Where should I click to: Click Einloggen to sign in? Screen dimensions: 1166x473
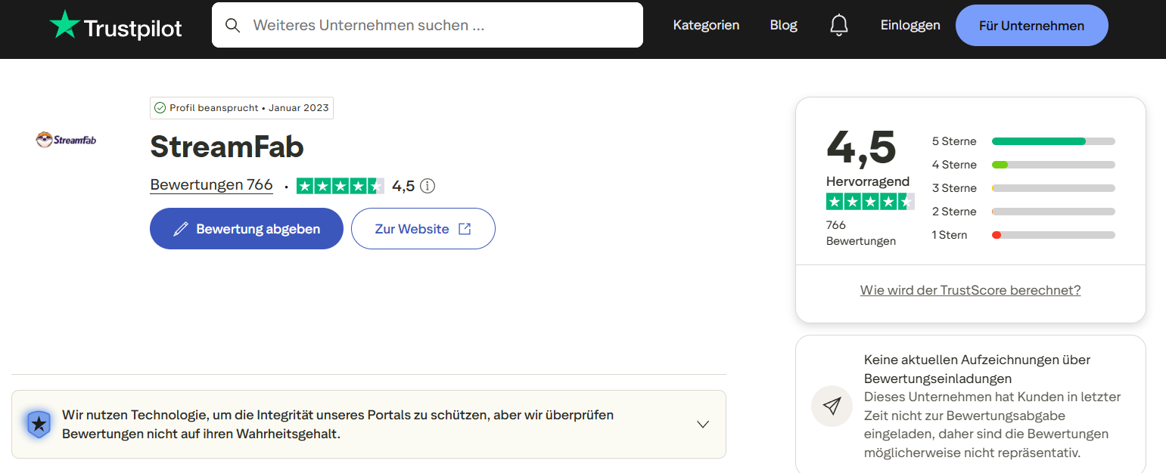910,25
